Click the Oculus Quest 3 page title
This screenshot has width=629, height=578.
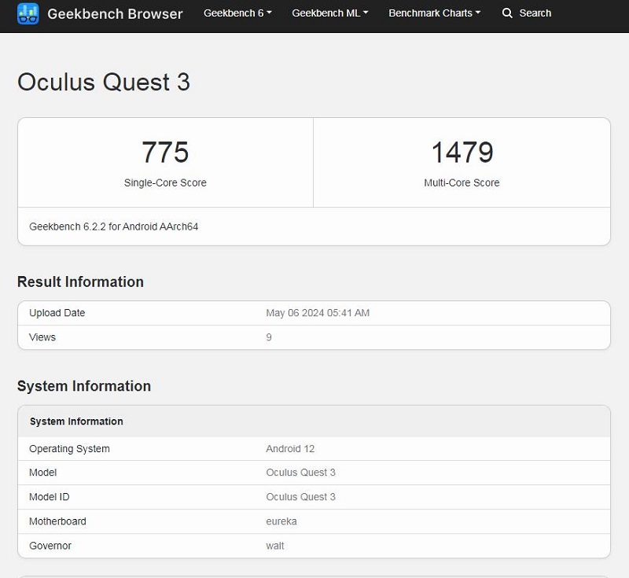click(x=104, y=83)
